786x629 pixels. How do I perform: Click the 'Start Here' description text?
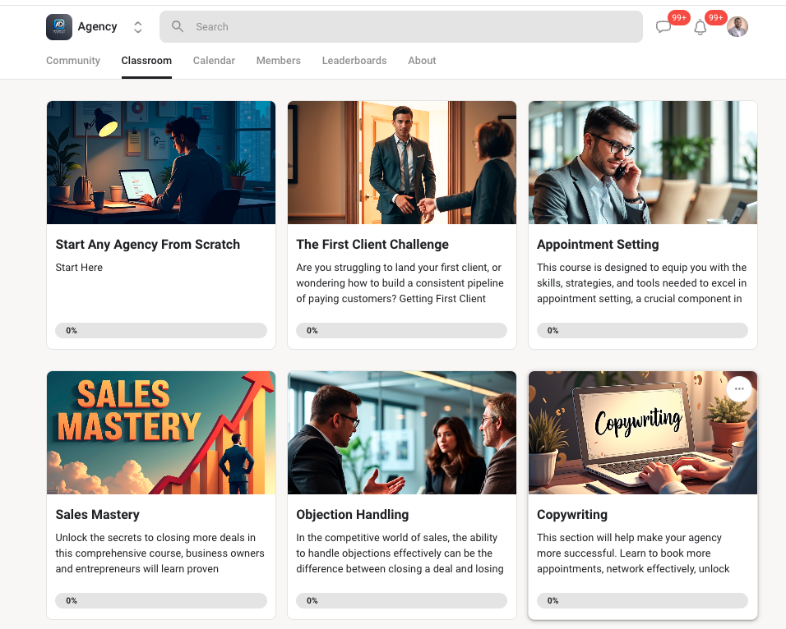pos(79,268)
